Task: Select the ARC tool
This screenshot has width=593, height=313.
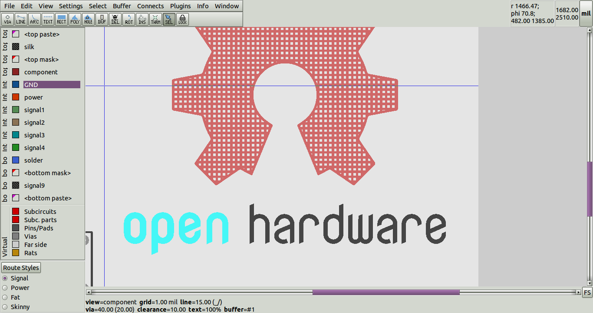Action: pyautogui.click(x=34, y=20)
